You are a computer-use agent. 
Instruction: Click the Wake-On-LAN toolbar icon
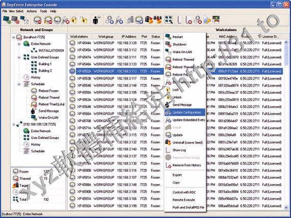[x=24, y=20]
